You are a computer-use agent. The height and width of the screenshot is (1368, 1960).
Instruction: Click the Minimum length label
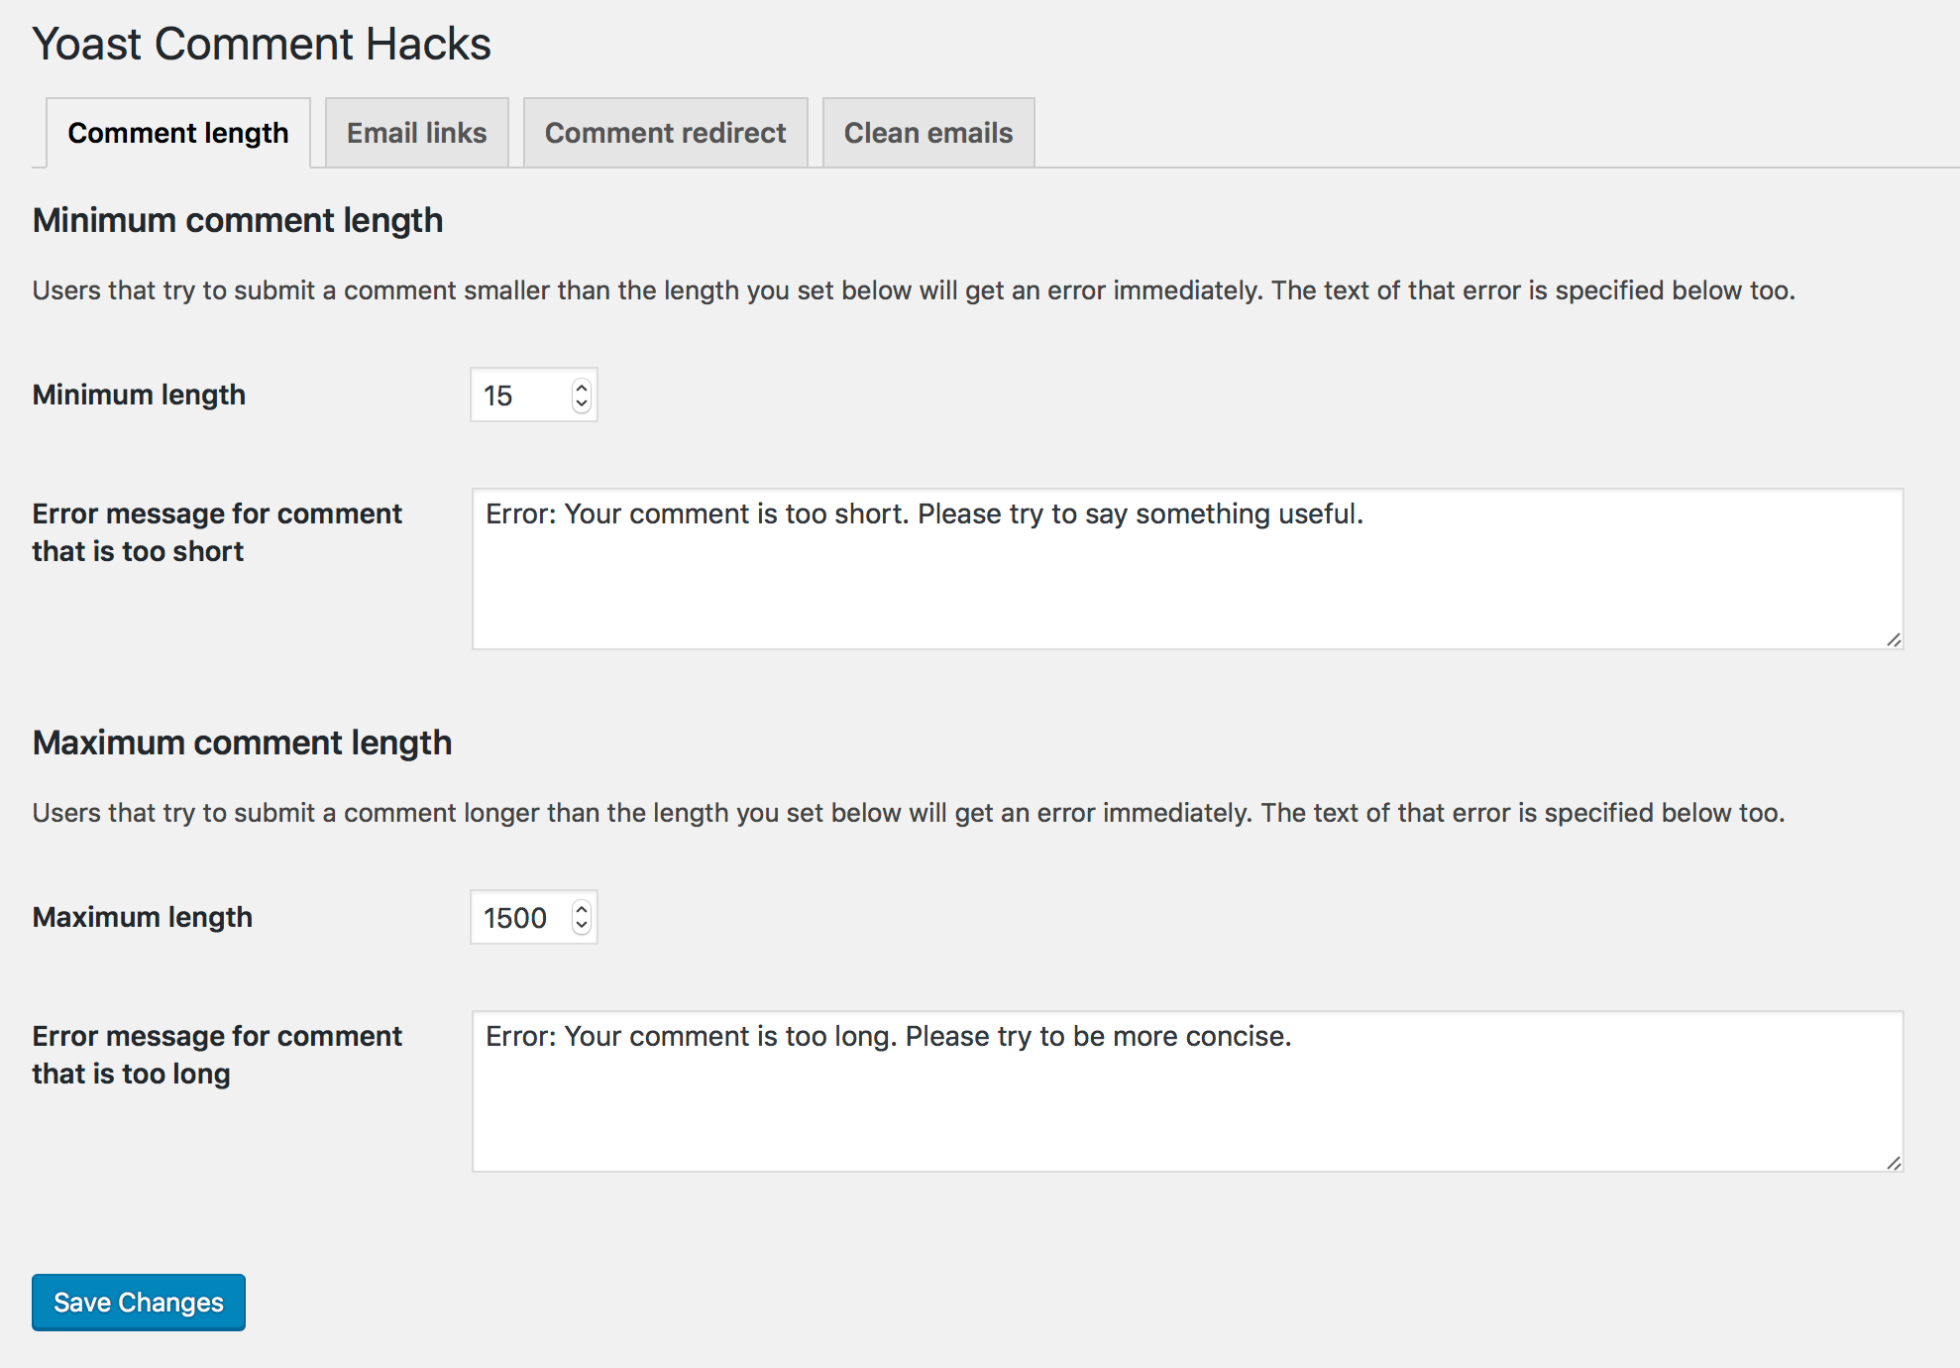click(139, 395)
